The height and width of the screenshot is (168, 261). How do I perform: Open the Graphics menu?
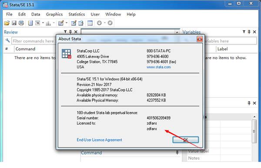pos(54,14)
